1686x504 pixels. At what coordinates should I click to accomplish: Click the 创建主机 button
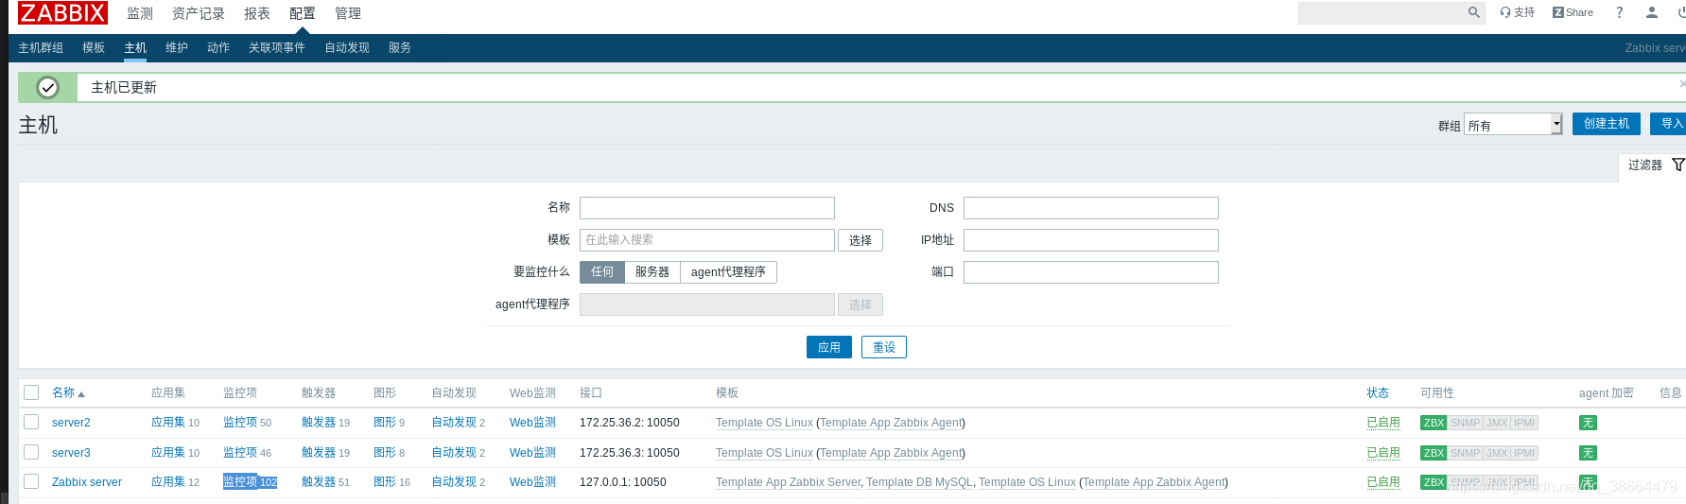point(1607,124)
